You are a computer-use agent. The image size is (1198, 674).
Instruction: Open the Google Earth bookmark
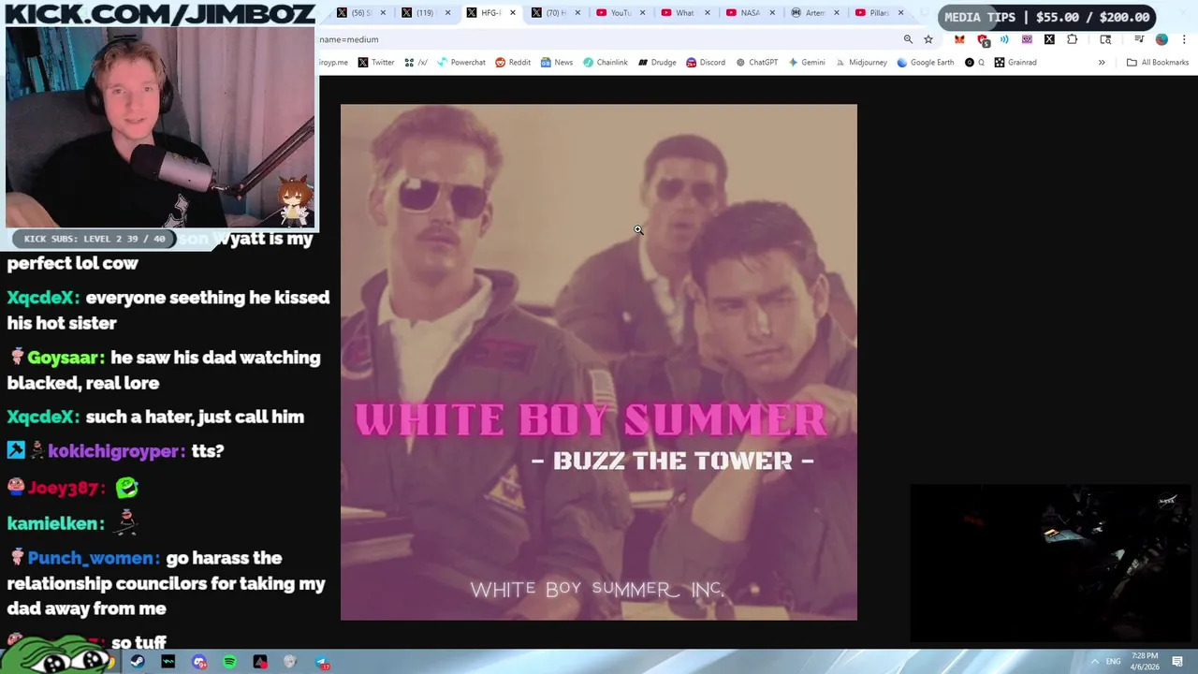click(926, 63)
